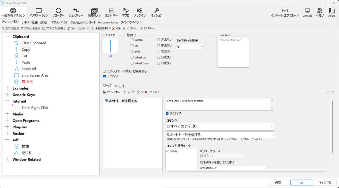Click エクスポート... in action toolbar

click(x=148, y=29)
